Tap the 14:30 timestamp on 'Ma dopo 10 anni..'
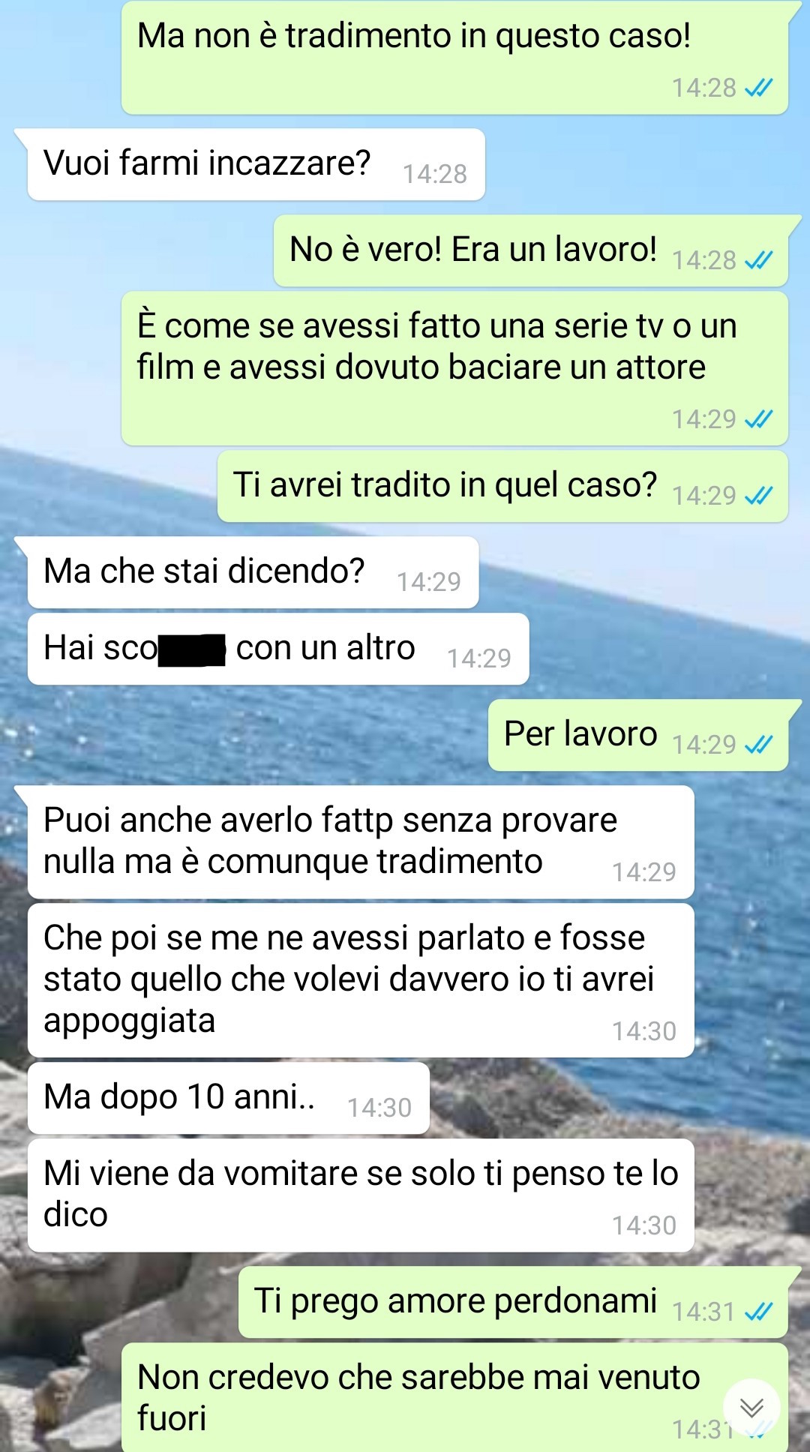Screen dimensions: 810x1452 (x=379, y=1108)
